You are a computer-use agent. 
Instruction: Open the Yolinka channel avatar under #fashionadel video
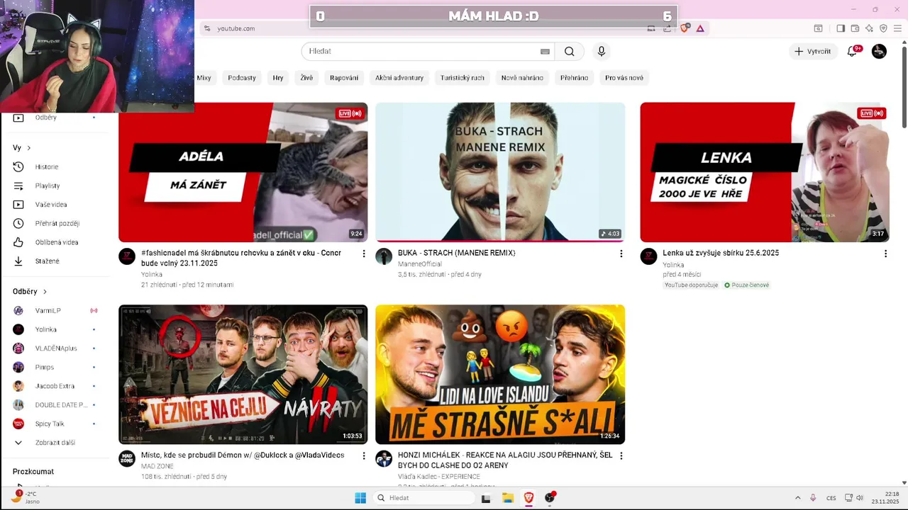point(127,256)
